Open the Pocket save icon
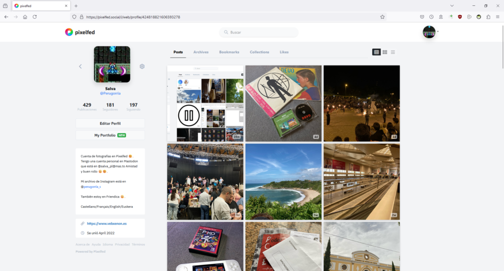The image size is (504, 271). point(422,17)
